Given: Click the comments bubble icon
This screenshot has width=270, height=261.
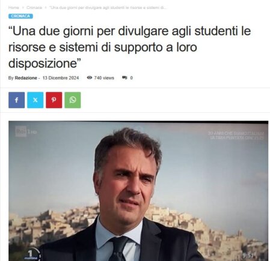Looking at the screenshot, I should tap(124, 77).
